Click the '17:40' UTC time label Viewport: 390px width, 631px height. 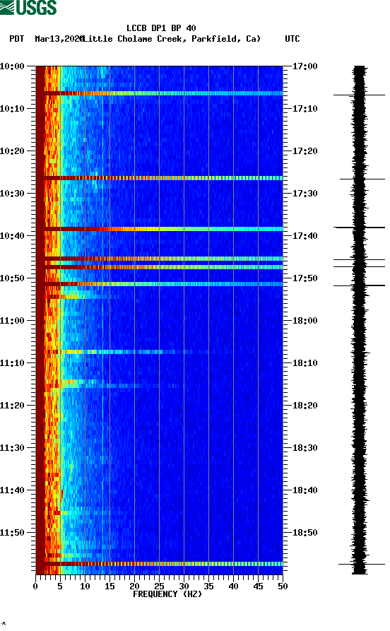305,236
